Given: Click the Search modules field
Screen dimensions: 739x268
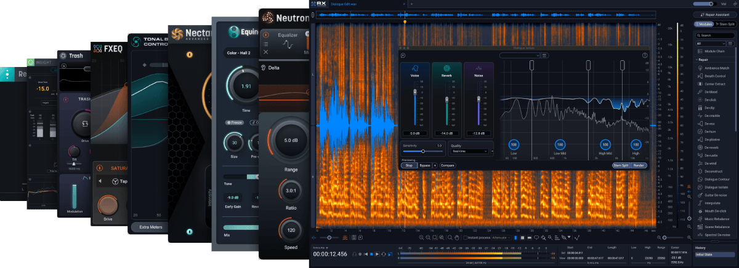Looking at the screenshot, I should tap(715, 36).
